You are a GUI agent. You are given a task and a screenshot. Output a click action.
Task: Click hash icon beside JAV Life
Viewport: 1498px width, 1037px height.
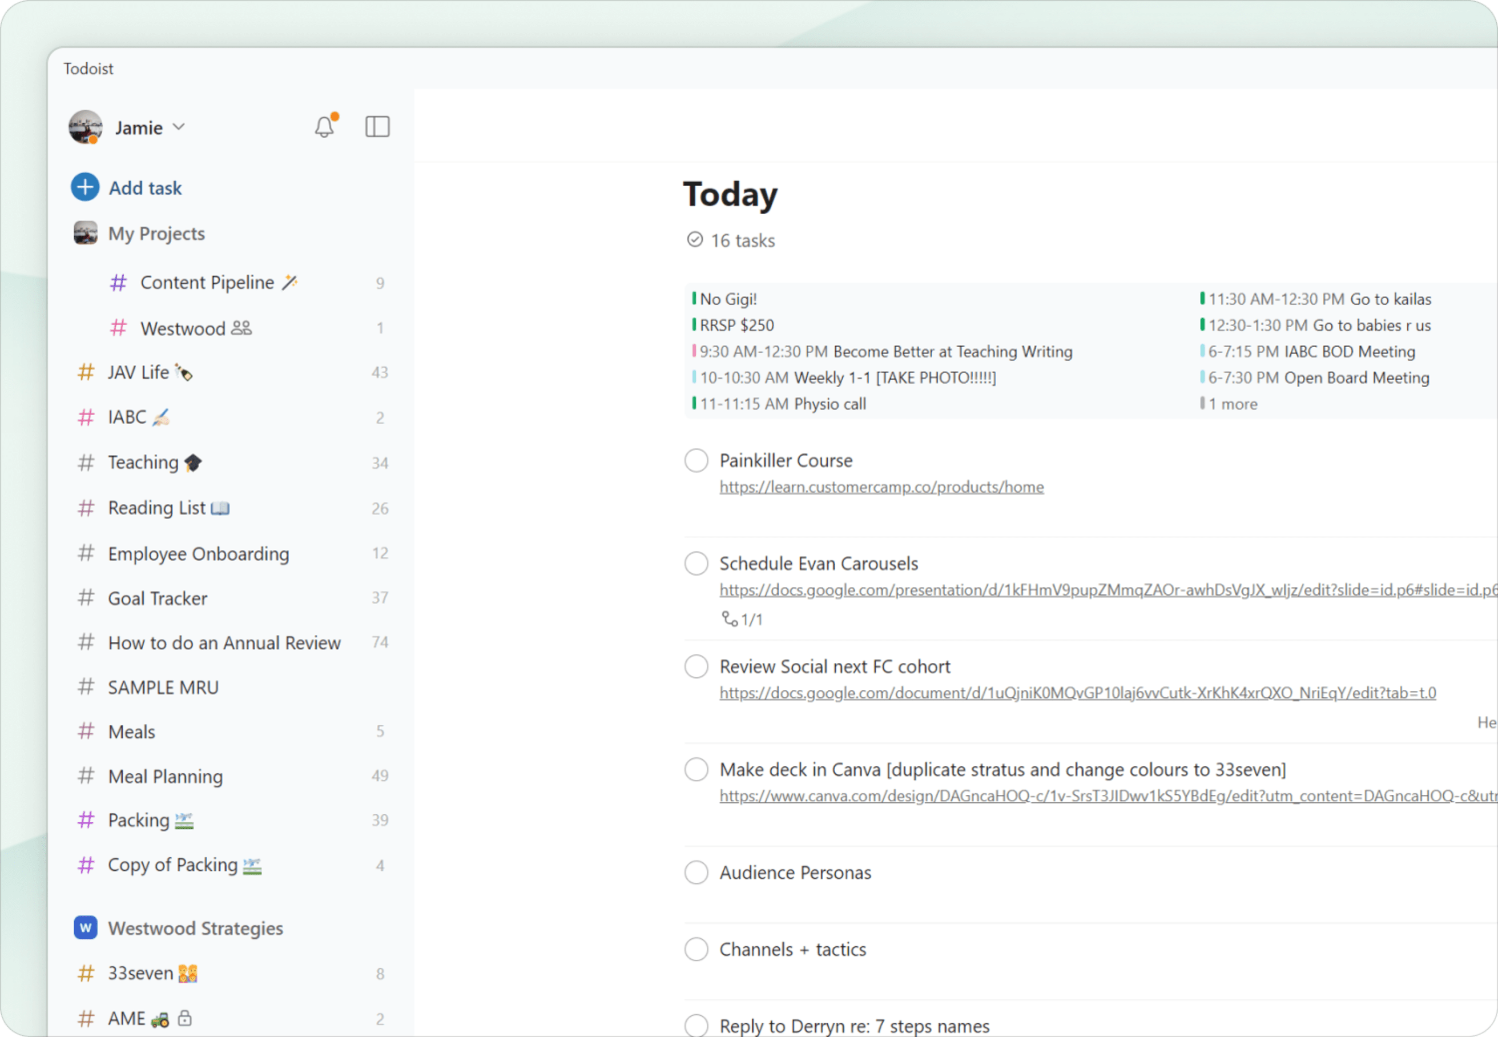[x=86, y=372]
